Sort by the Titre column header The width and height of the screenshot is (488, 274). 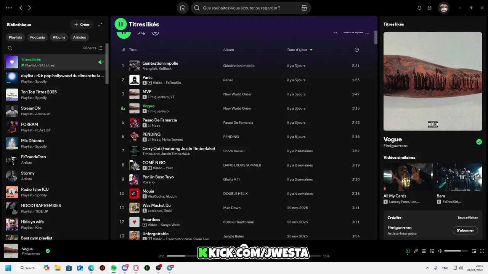coord(133,50)
